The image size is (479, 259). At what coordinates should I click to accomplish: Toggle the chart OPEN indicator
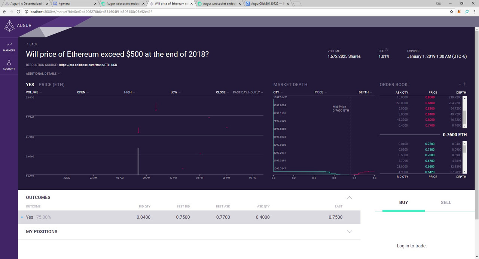point(83,92)
